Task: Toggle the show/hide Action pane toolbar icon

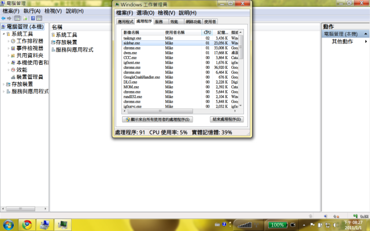Action: point(39,18)
